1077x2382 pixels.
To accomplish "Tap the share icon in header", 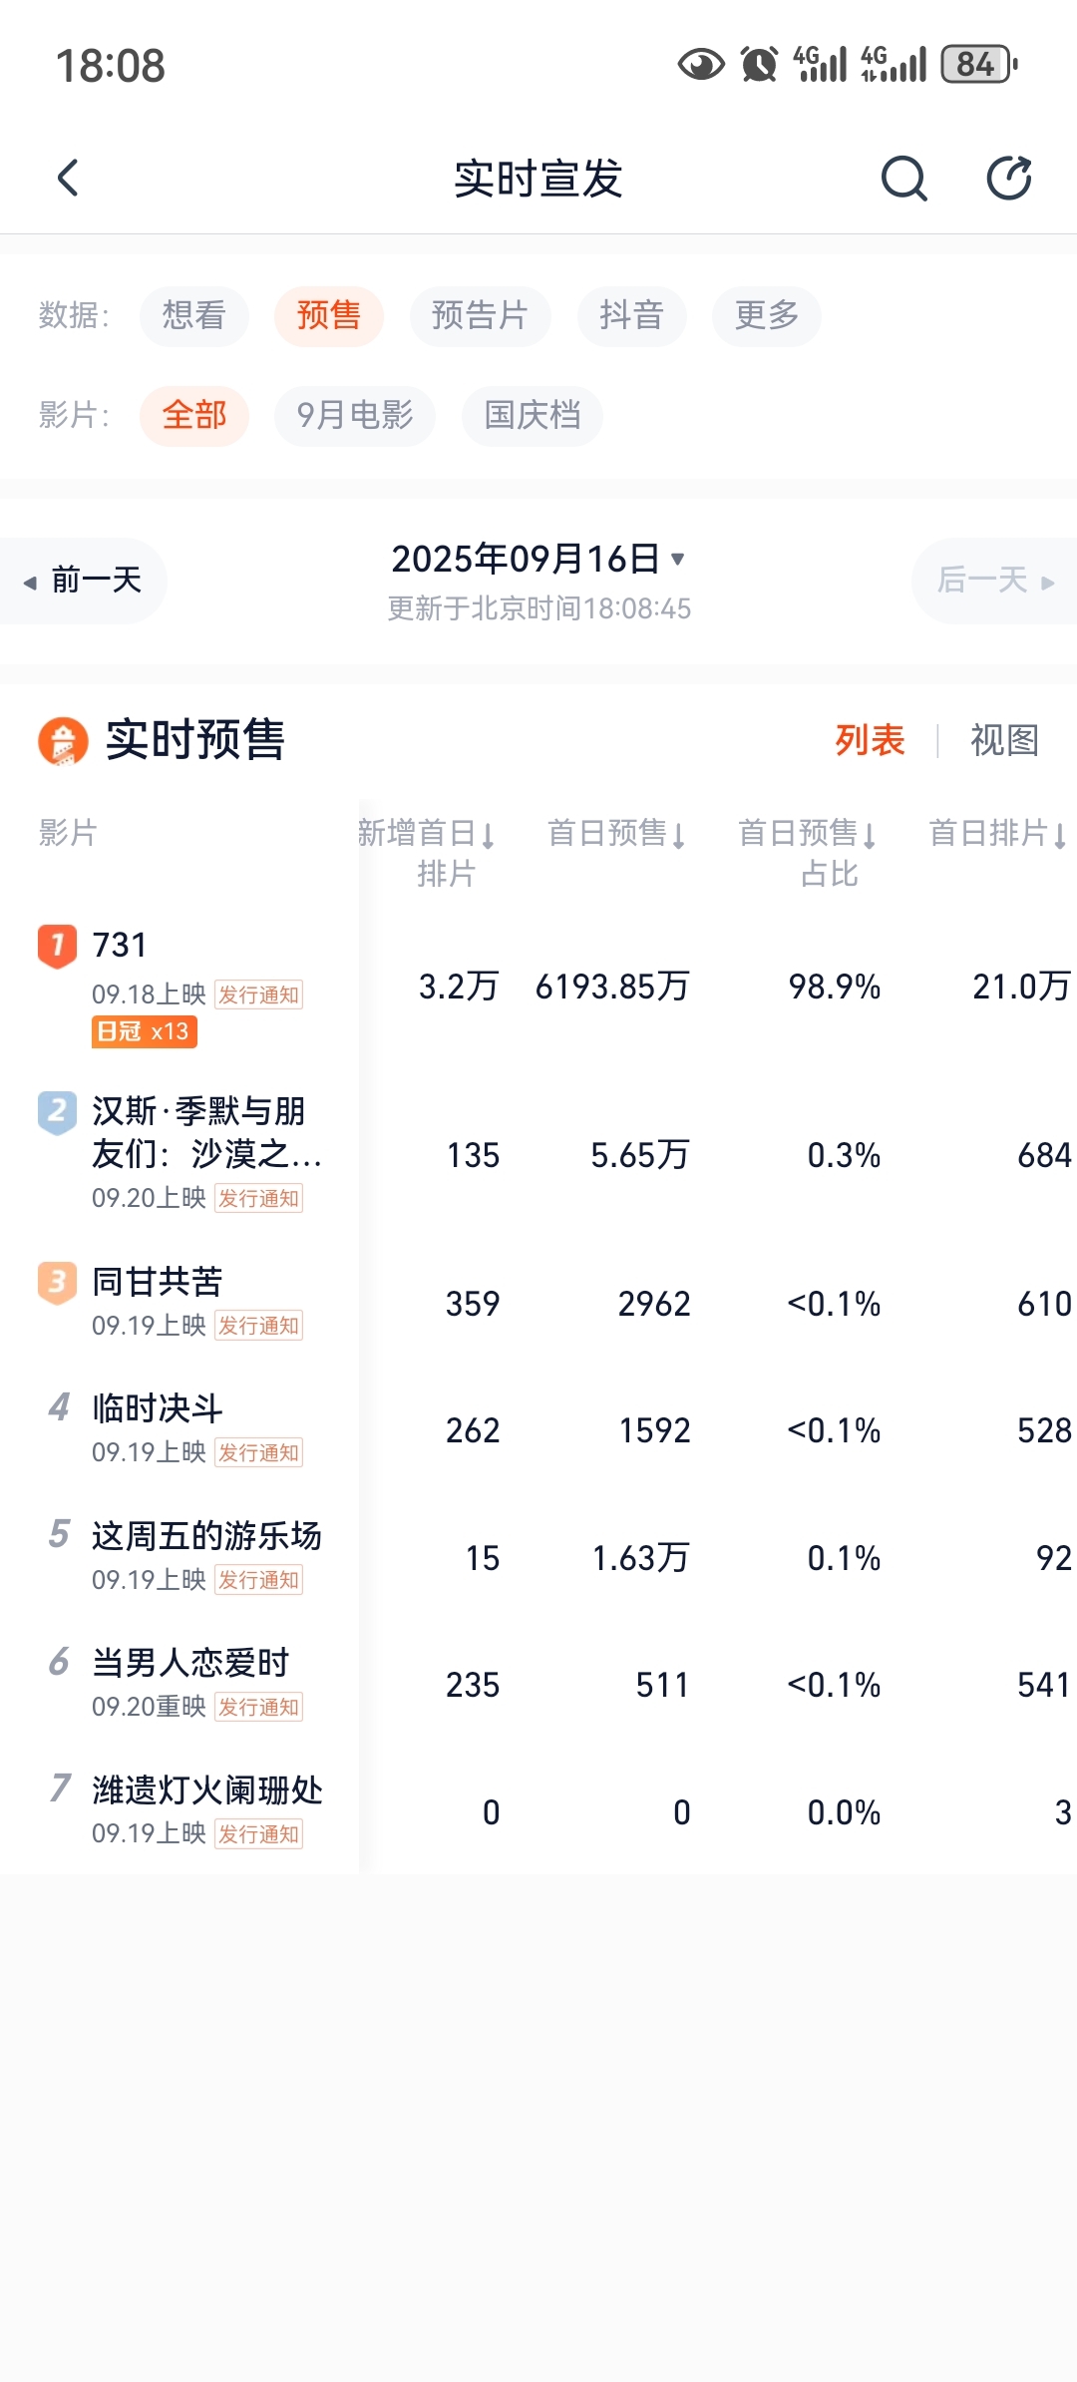I will (1009, 179).
